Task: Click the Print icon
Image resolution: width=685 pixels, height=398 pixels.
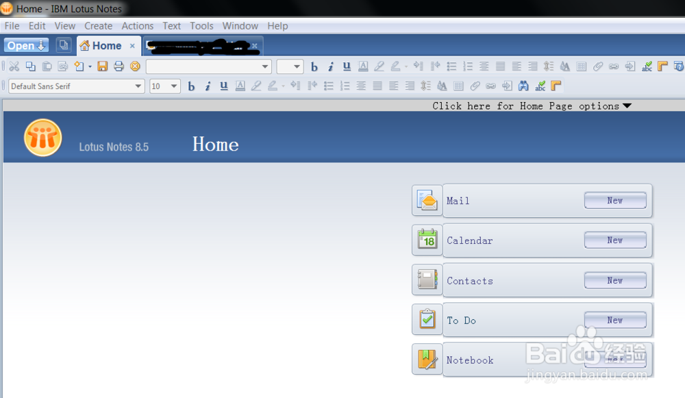Action: point(119,66)
